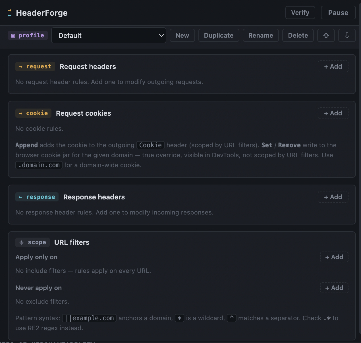The image size is (361, 343).
Task: Duplicate the current profile
Action: point(219,35)
